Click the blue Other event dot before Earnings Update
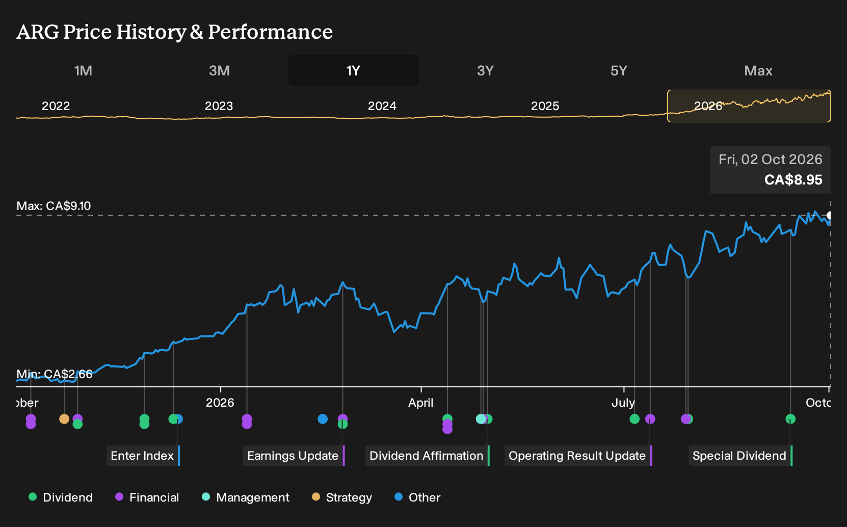Viewport: 847px width, 527px height. point(323,419)
